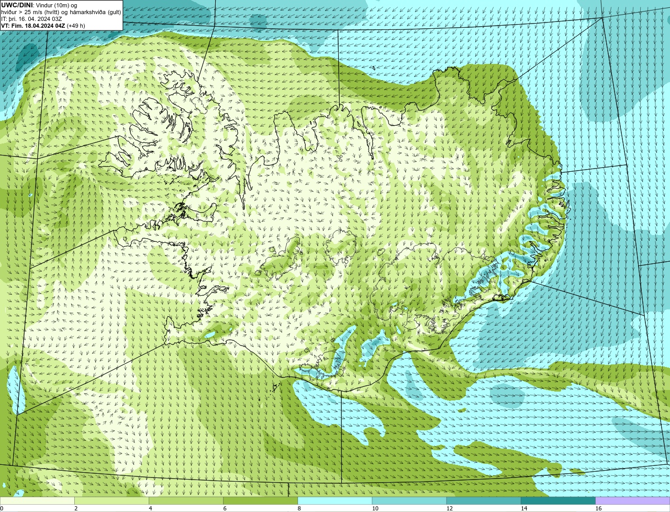Image resolution: width=670 pixels, height=512 pixels.
Task: Click the 'VT: Fim. 18.04.2024 04Z (+49 h)' line
Action: tap(43, 26)
